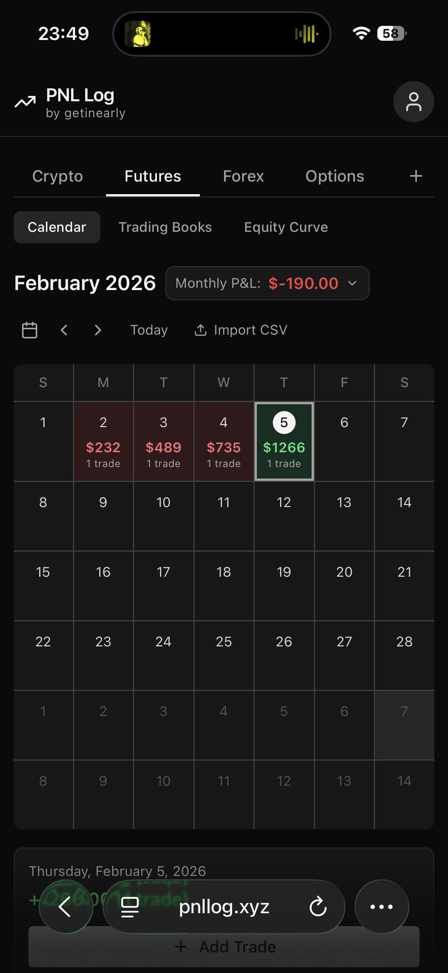Open the user profile icon

click(413, 102)
